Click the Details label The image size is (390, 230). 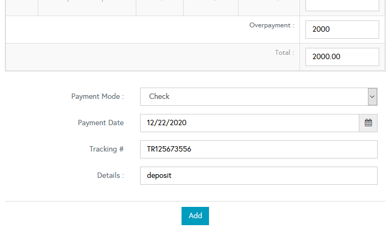(x=110, y=176)
